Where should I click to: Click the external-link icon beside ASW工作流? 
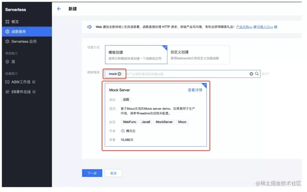coord(34,82)
